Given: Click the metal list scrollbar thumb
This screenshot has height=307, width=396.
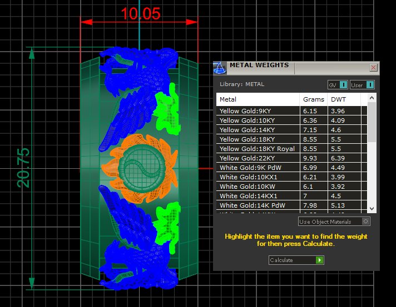Looking at the screenshot, I should [x=372, y=122].
